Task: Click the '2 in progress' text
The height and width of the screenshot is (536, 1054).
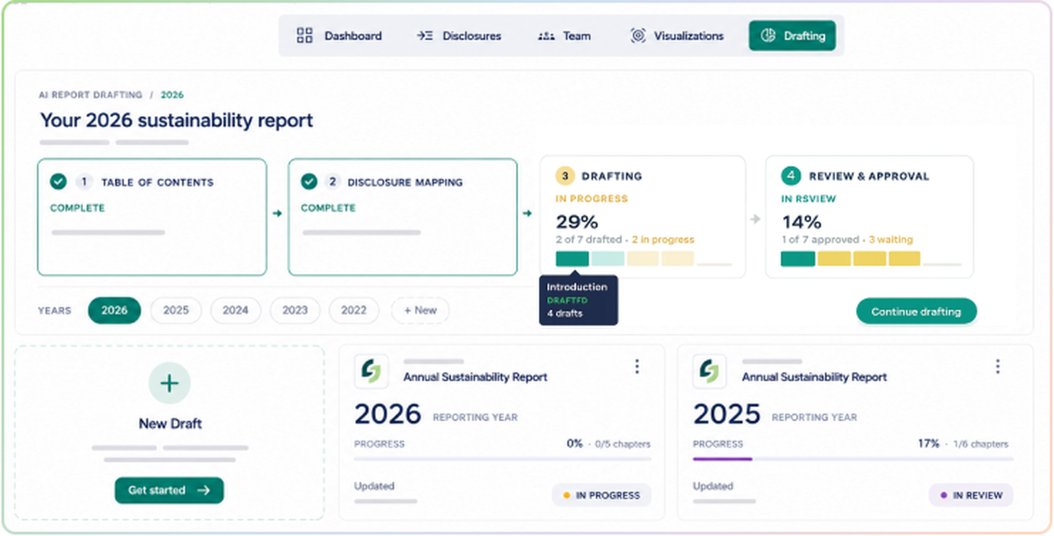Action: click(x=663, y=240)
